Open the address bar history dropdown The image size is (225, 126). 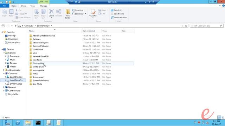[x=182, y=26]
